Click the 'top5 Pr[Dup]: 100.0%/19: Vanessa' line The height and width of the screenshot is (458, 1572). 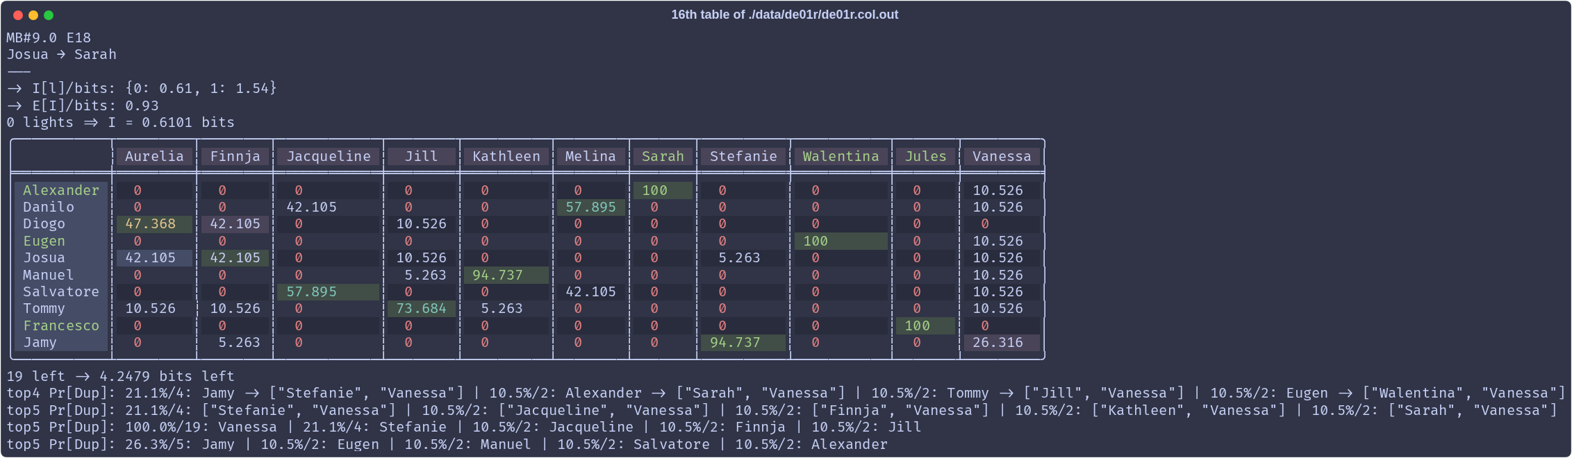point(464,427)
